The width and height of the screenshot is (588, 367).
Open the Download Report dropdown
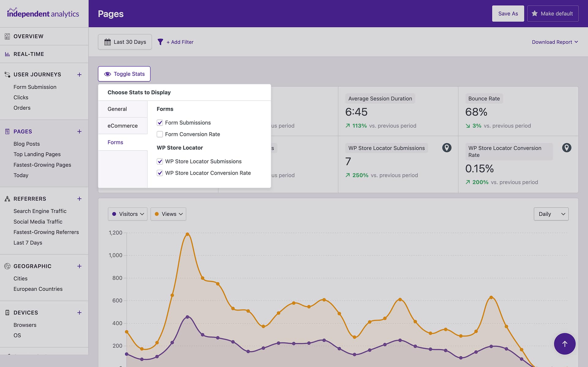(555, 42)
